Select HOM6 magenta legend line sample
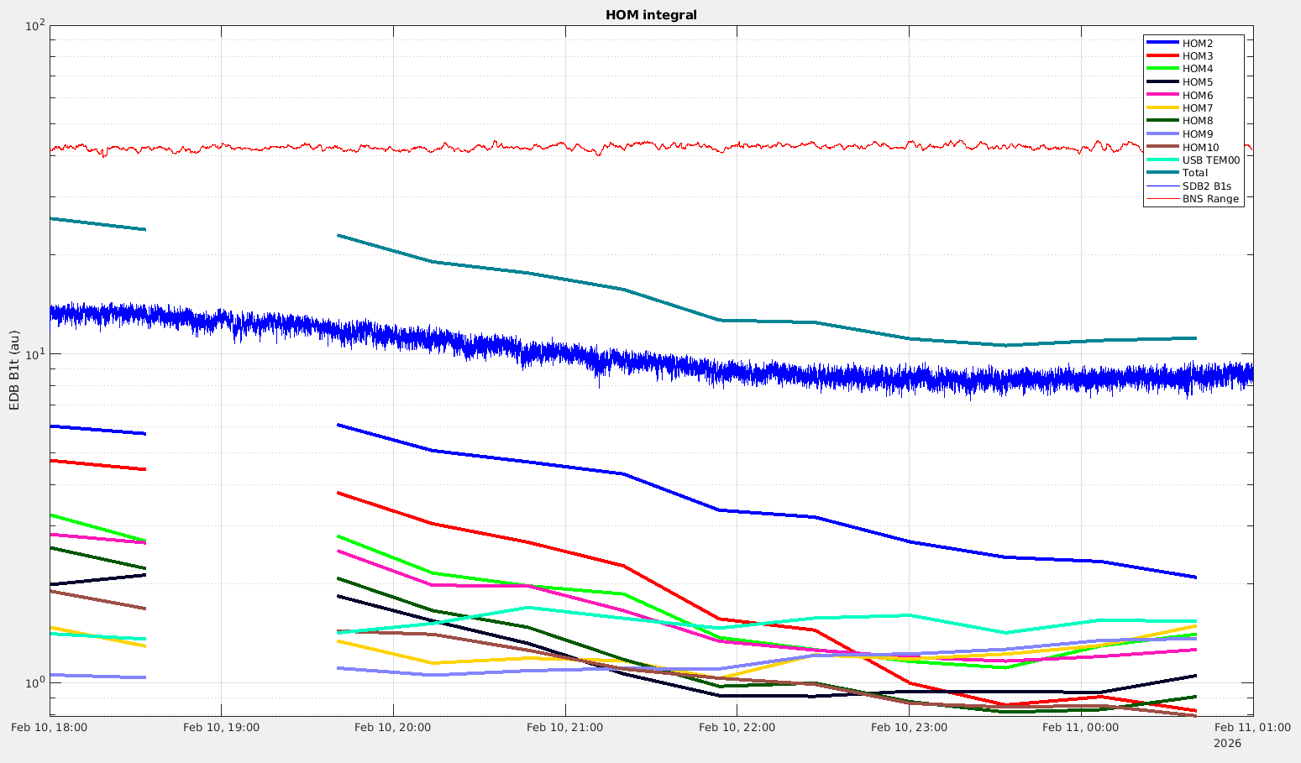Image resolution: width=1301 pixels, height=763 pixels. [x=1162, y=96]
